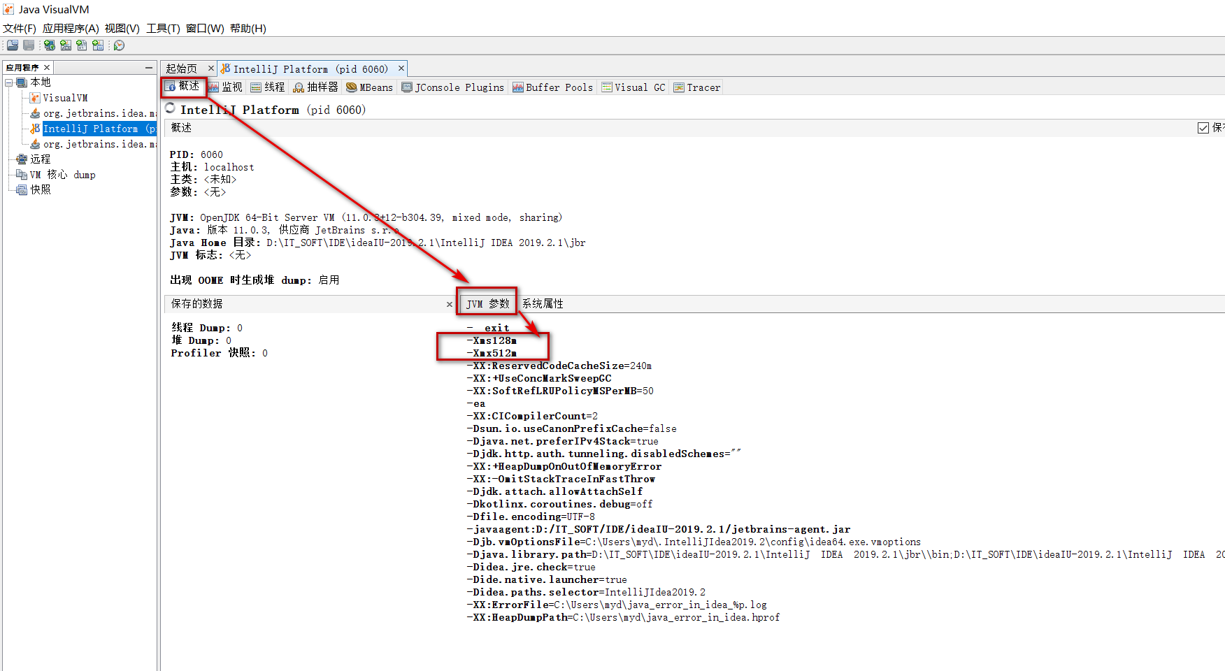Image resolution: width=1225 pixels, height=671 pixels.
Task: Click the snapshots icon beside 快照
Action: [22, 190]
